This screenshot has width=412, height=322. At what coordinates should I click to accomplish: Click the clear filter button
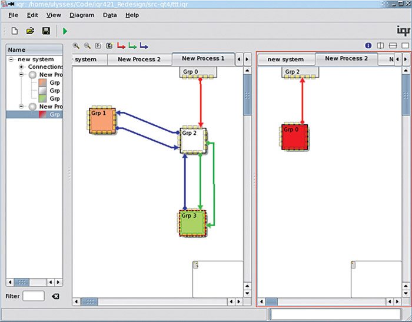pyautogui.click(x=55, y=296)
